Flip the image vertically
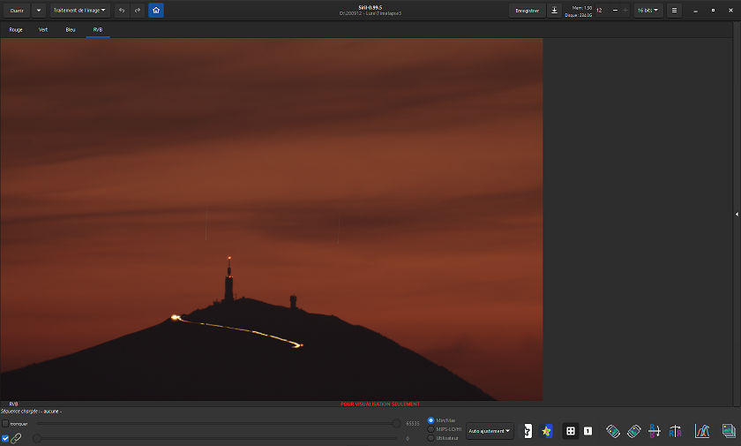This screenshot has width=741, height=446. click(655, 431)
